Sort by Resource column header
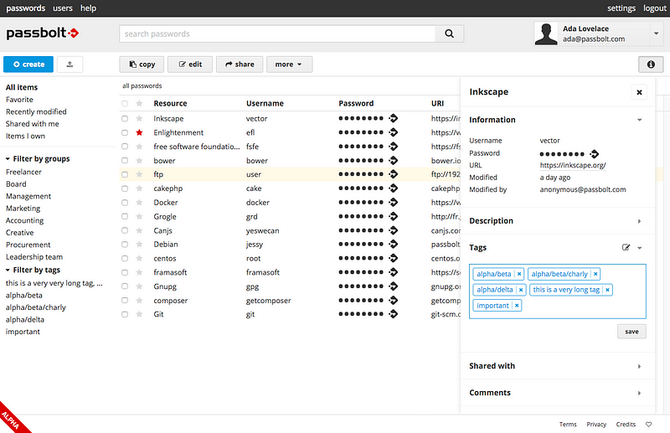Viewport: 670px width, 433px height. coord(170,104)
